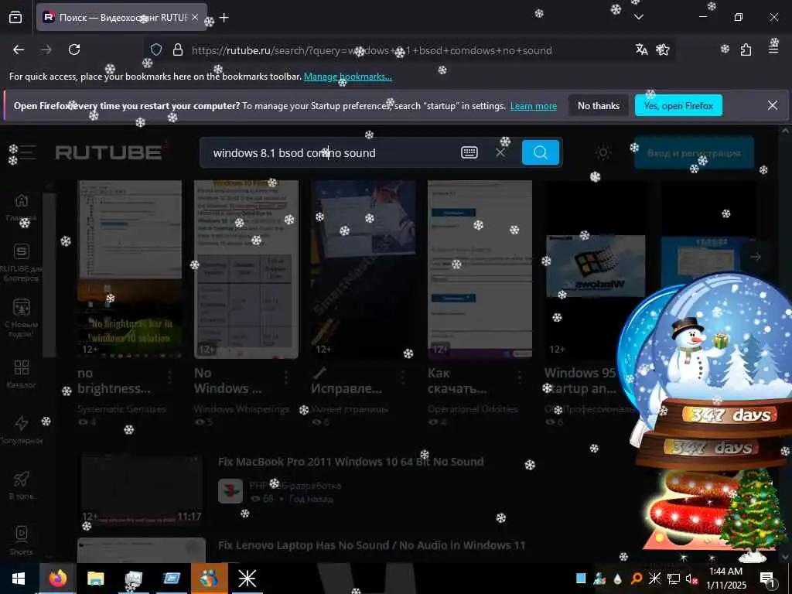This screenshot has width=792, height=594.
Task: Open the snowflake app on taskbar
Action: pyautogui.click(x=247, y=579)
